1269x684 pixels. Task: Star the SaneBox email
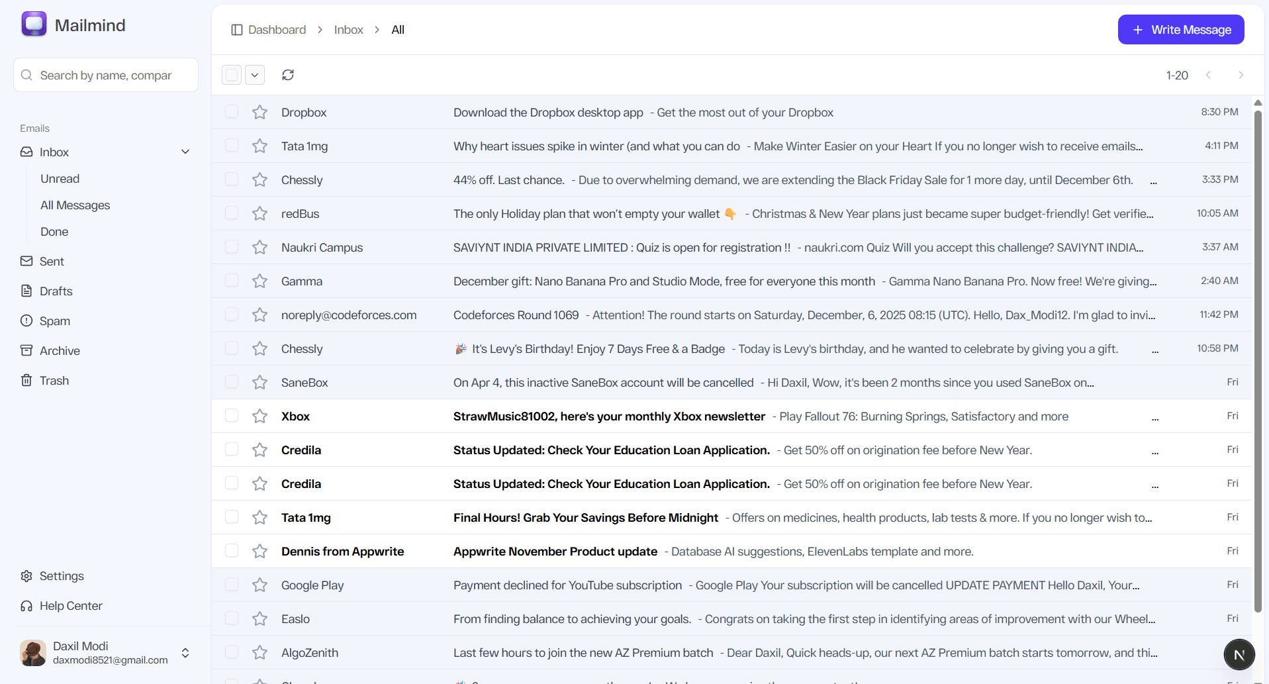coord(259,383)
